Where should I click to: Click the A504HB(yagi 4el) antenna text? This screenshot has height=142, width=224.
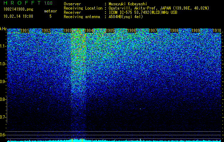126,17
